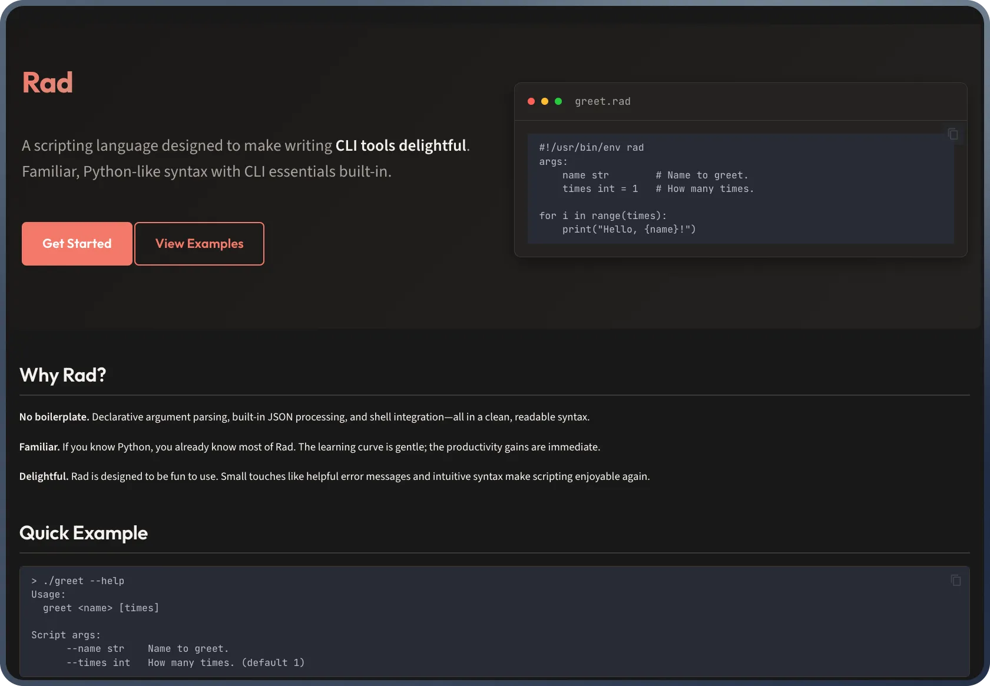Click the bold "CLI tools delightful" text
The height and width of the screenshot is (686, 990).
(x=400, y=145)
